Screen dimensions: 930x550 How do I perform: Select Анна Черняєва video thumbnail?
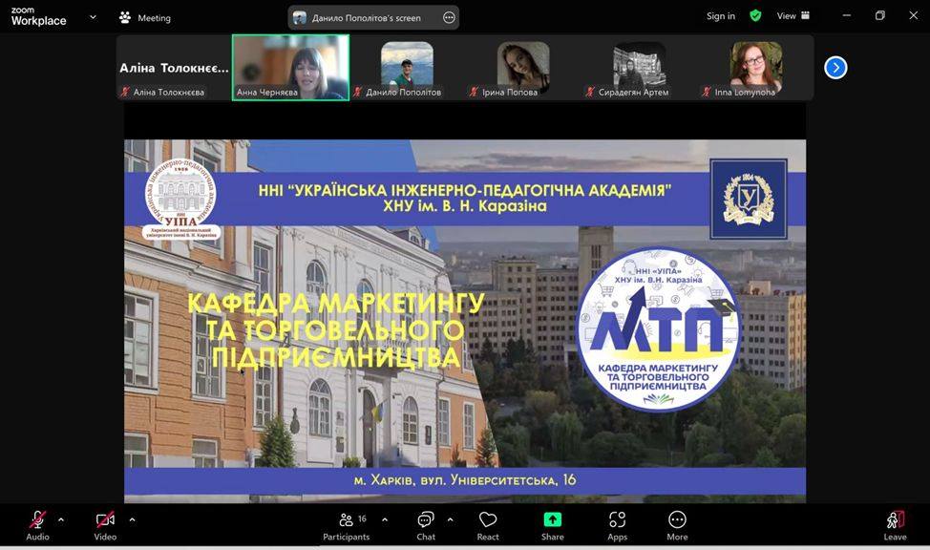point(290,68)
